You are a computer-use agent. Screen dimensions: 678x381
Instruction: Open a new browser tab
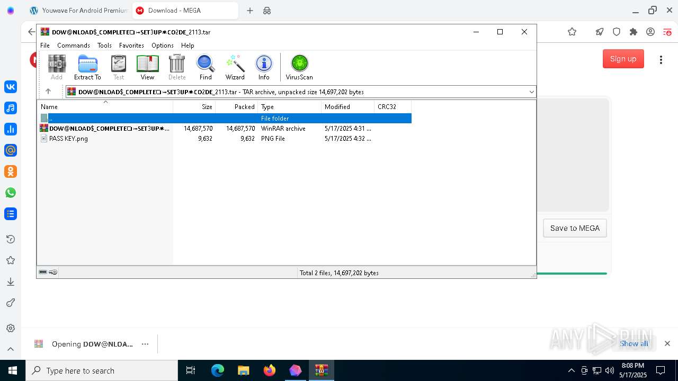tap(250, 11)
